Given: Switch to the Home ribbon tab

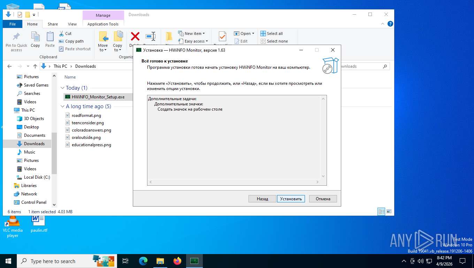Looking at the screenshot, I should point(32,24).
